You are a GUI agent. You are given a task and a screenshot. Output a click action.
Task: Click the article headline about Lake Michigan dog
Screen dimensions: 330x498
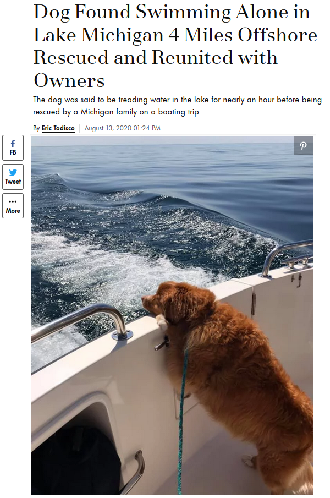(175, 46)
